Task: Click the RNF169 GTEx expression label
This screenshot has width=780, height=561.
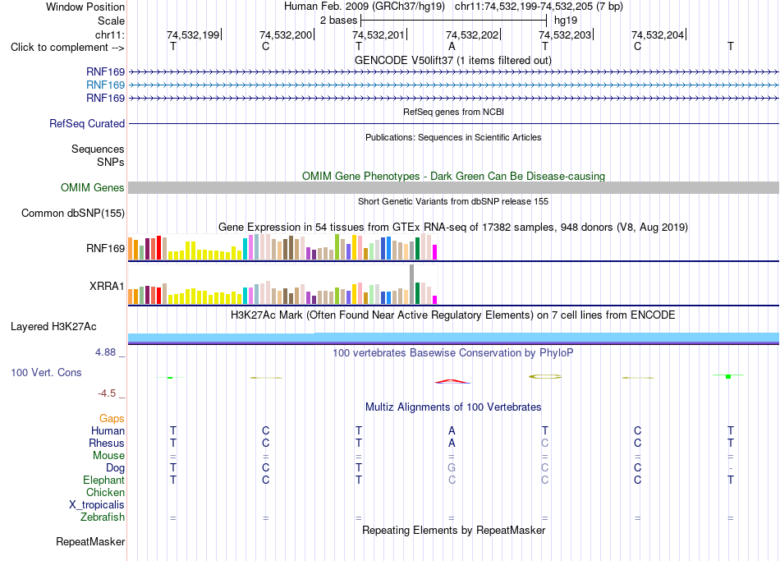Action: [105, 248]
